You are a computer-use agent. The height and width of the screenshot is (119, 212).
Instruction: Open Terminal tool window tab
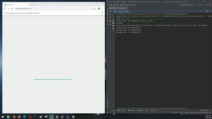[132, 110]
